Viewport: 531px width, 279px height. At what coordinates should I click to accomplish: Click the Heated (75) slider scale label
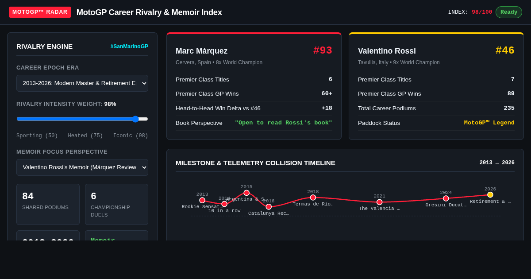pos(85,136)
